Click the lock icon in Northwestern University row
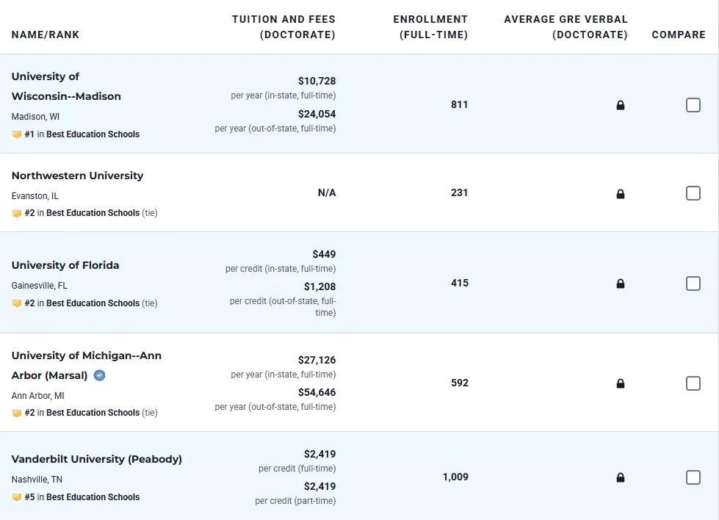Image resolution: width=719 pixels, height=520 pixels. tap(621, 194)
